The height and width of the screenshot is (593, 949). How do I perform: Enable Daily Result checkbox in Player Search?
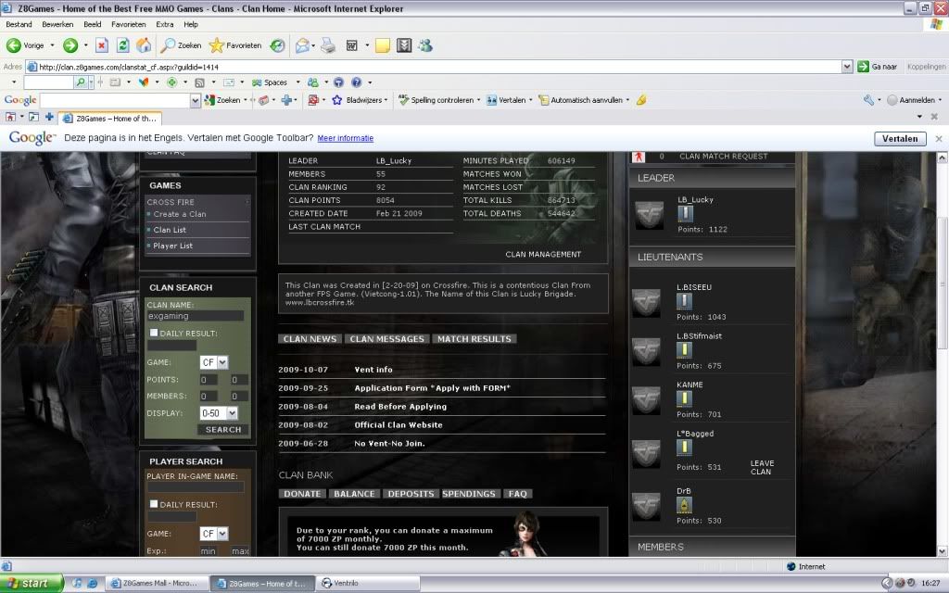pos(153,504)
